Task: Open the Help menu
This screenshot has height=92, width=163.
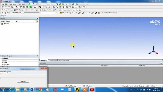Action: point(24,4)
